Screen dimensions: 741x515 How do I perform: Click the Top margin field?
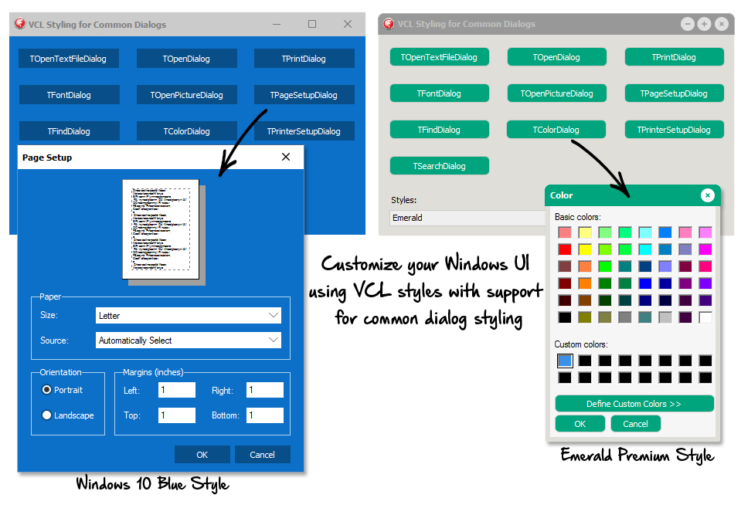[x=177, y=415]
